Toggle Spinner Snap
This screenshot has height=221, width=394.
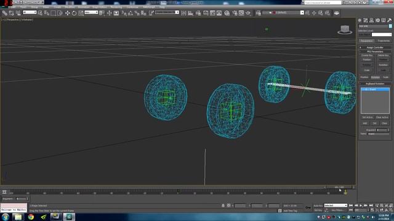click(x=143, y=13)
